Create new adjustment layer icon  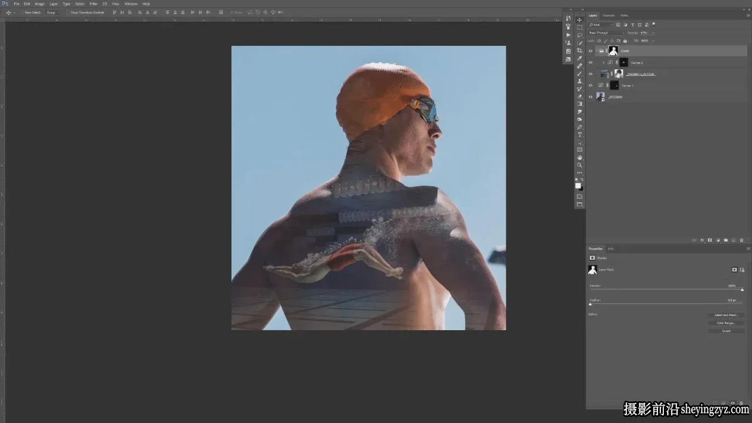click(718, 240)
